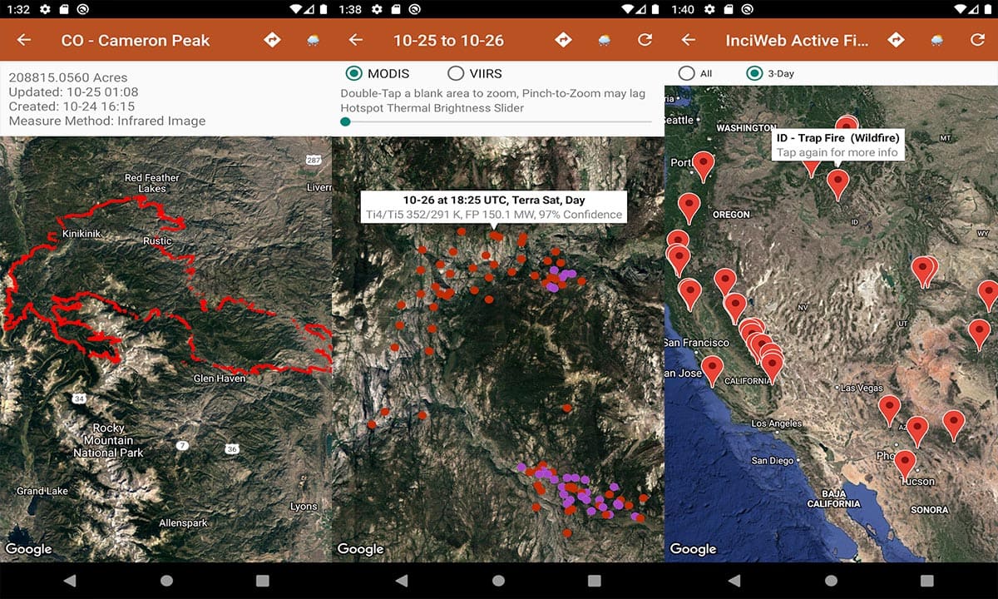Select the 3-Day radio button

pyautogui.click(x=754, y=73)
